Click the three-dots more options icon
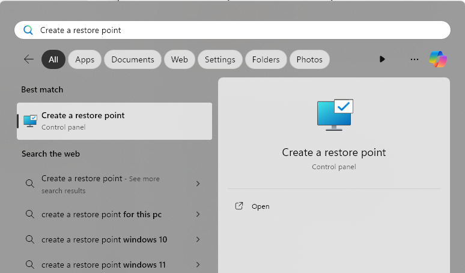Screen dimensions: 465x273 [414, 59]
